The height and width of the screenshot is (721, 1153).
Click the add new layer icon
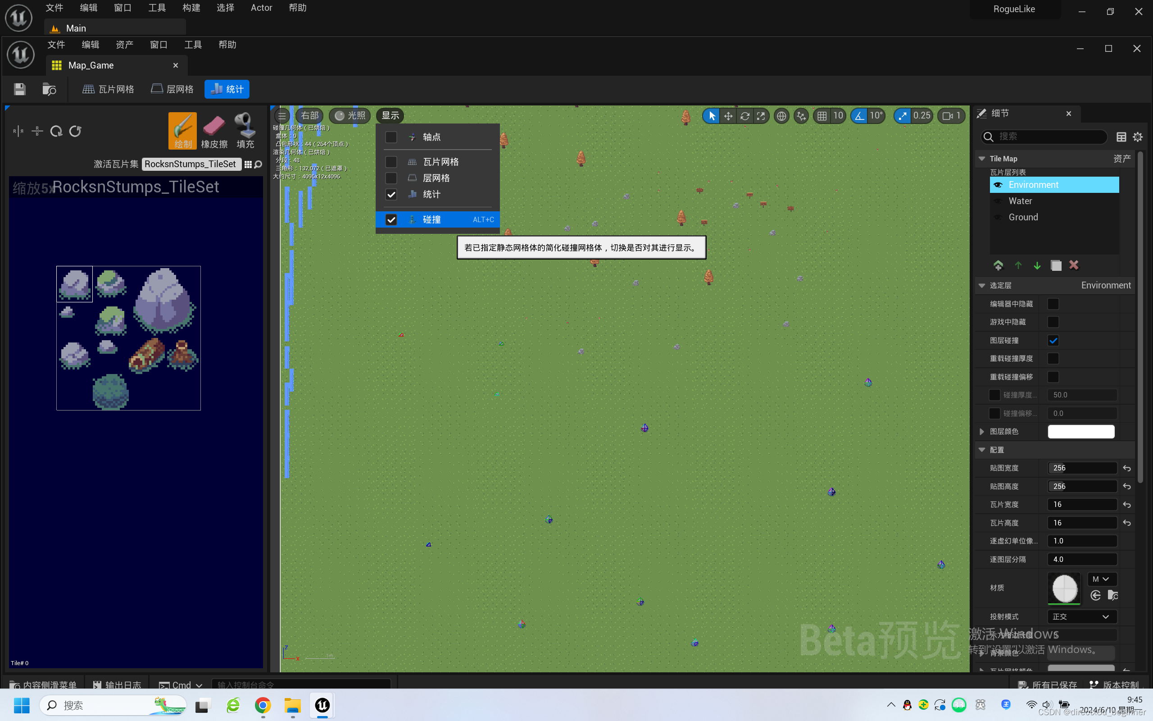[x=998, y=265]
